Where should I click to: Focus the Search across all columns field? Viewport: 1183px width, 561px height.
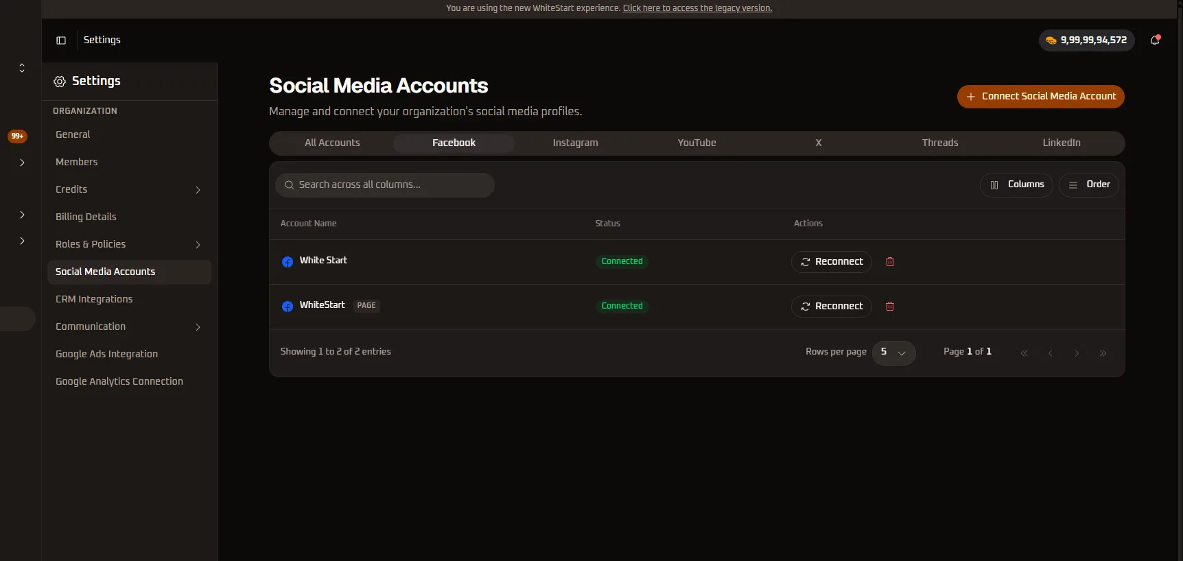pos(384,185)
